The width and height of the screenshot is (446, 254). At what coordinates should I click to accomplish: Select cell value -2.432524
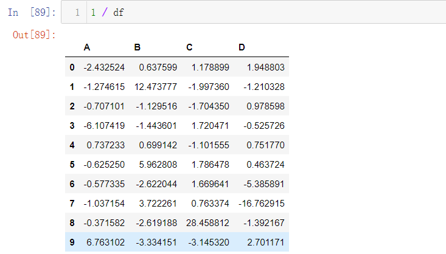point(104,67)
